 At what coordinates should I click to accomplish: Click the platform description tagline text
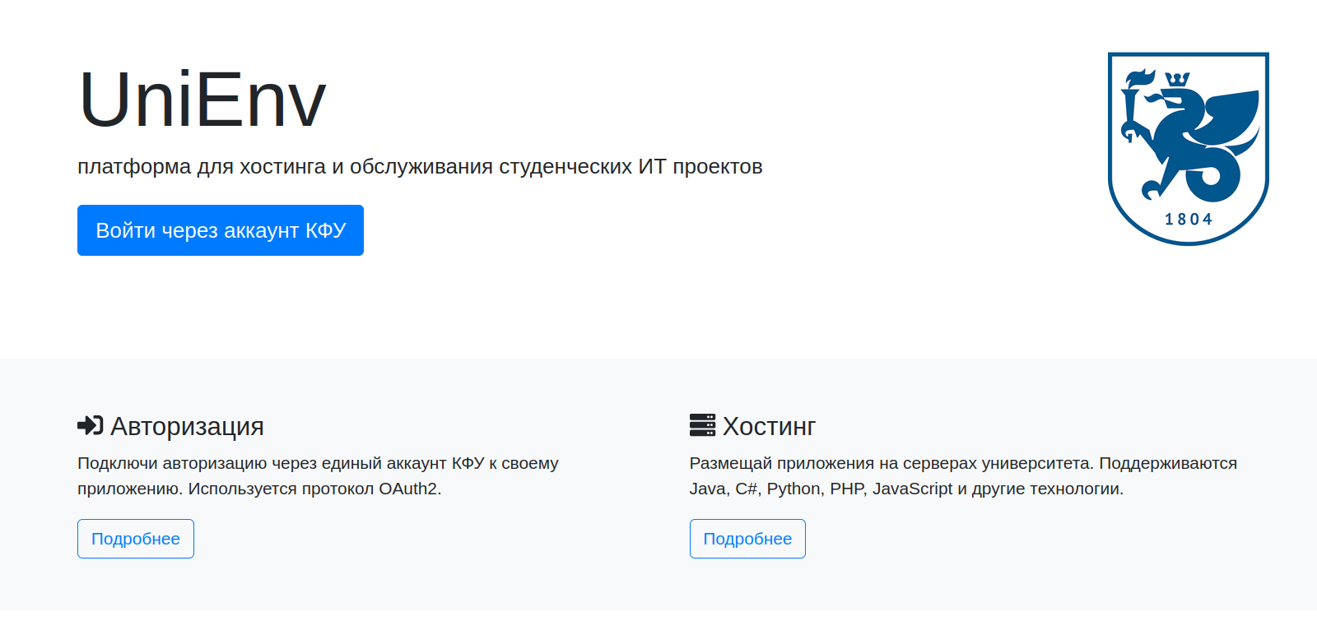coord(420,165)
